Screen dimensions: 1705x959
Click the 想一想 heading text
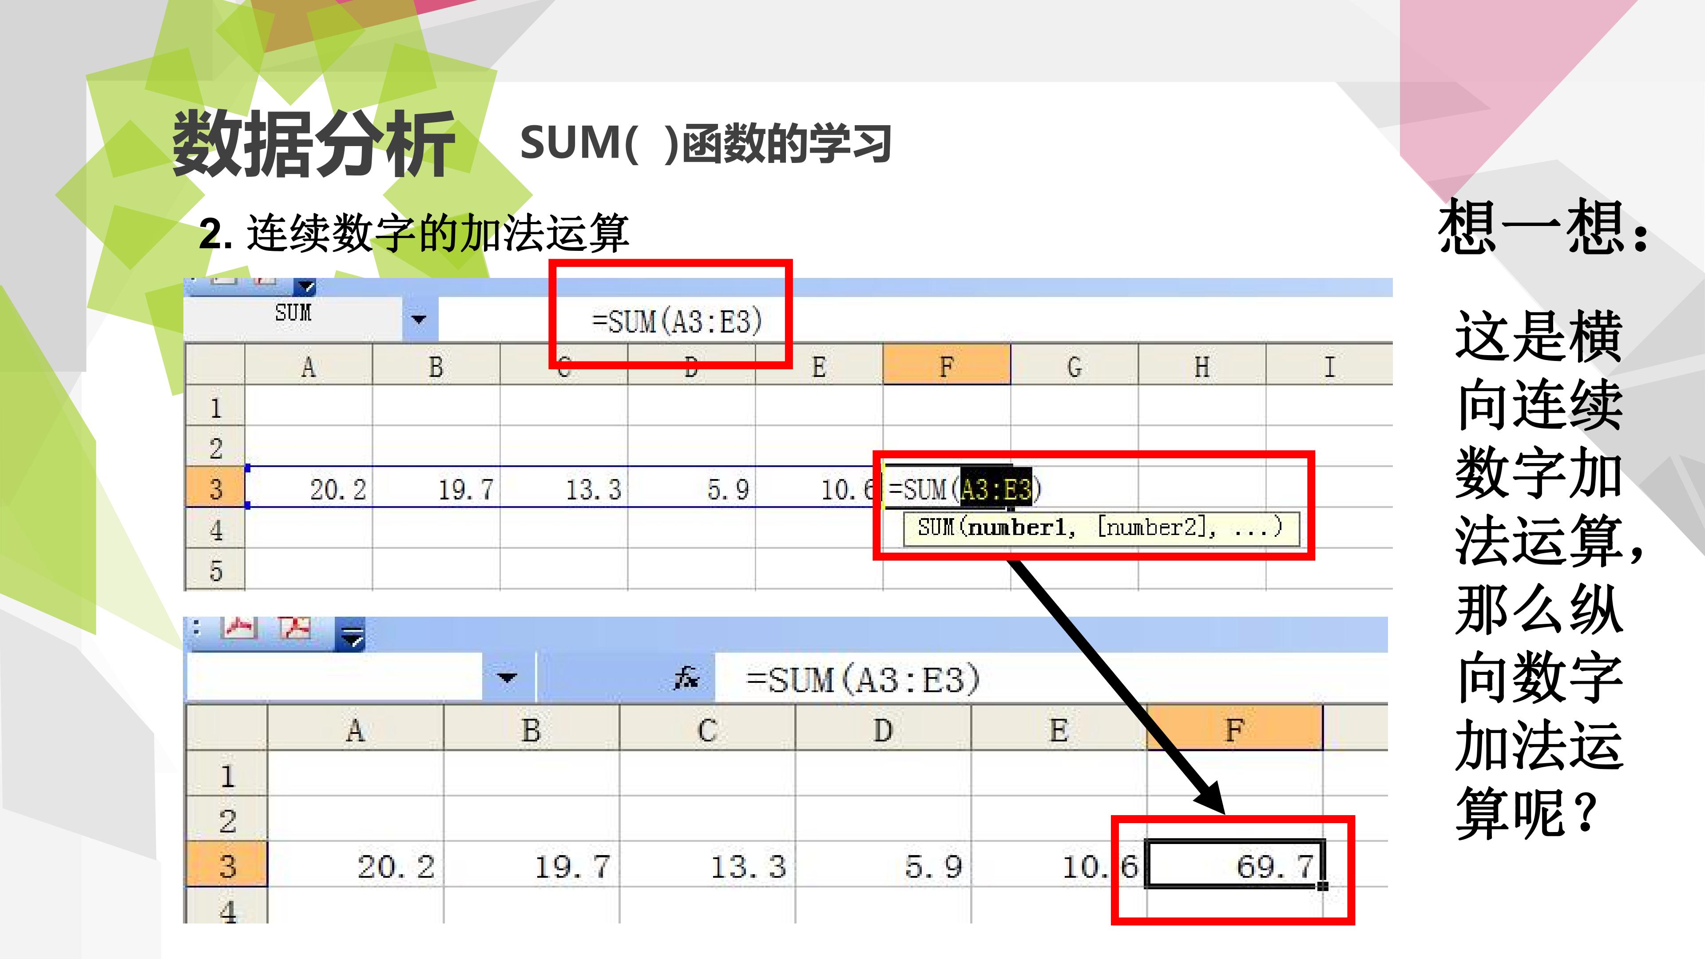pos(1543,226)
